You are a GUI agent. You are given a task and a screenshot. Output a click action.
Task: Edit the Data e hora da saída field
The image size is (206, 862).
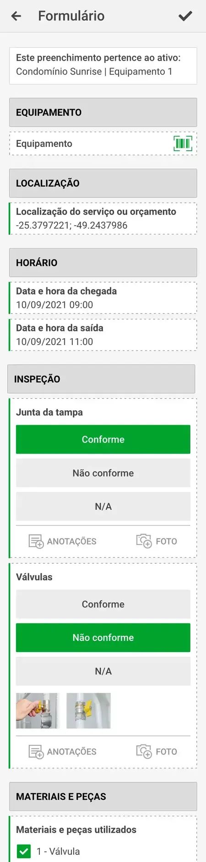[x=103, y=335]
